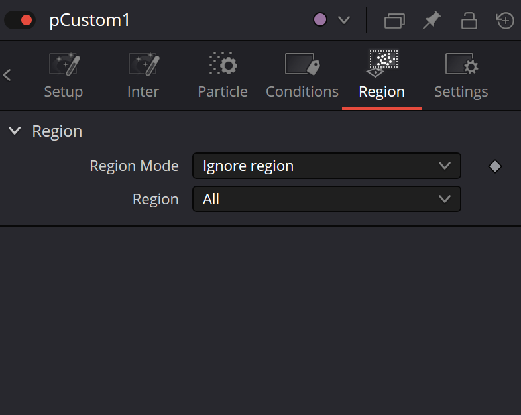The height and width of the screenshot is (415, 521).
Task: Click the reset settings icon
Action: click(505, 21)
